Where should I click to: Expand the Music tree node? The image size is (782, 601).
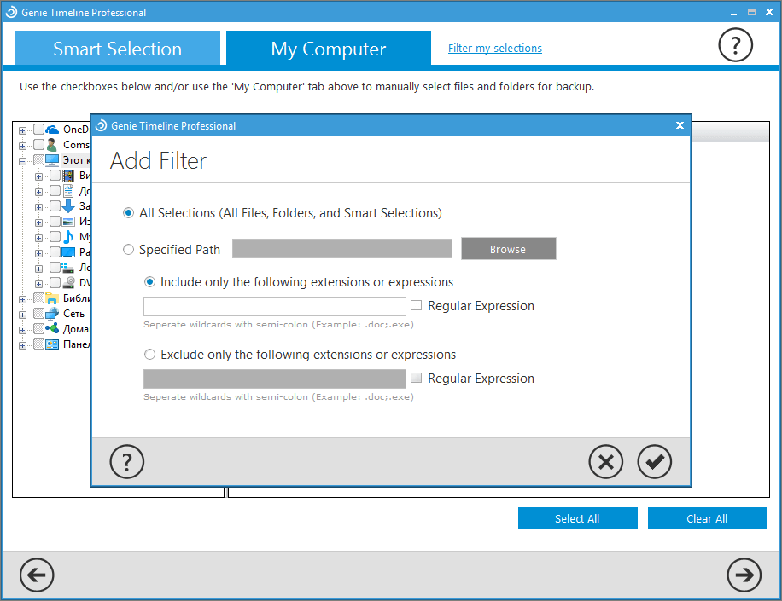39,238
